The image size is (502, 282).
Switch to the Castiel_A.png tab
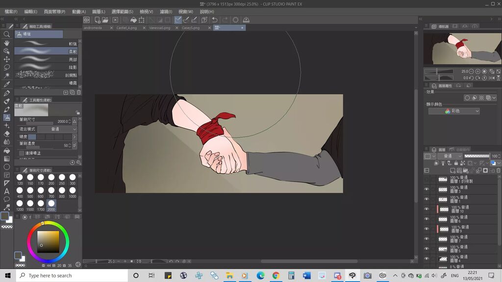[x=127, y=28]
